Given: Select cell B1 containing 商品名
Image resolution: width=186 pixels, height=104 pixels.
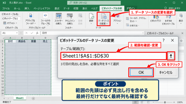Looking at the screenshot, I should [x=22, y=41].
